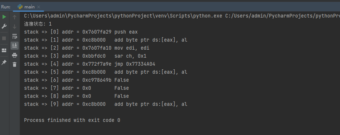
Task: Click the Print console output icon
Action: click(x=15, y=55)
